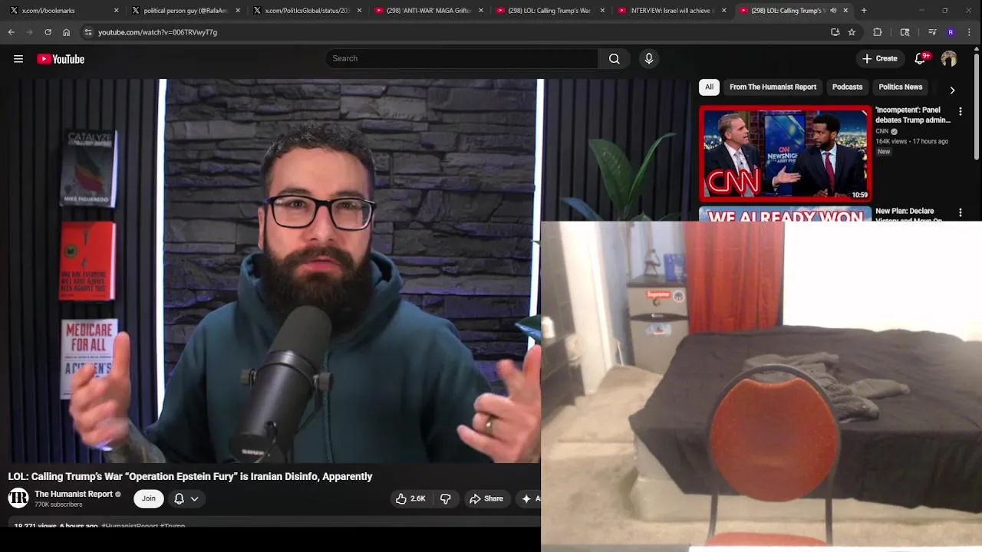Screen dimensions: 982x552
Task: Go back with the browser back arrow
Action: (11, 32)
